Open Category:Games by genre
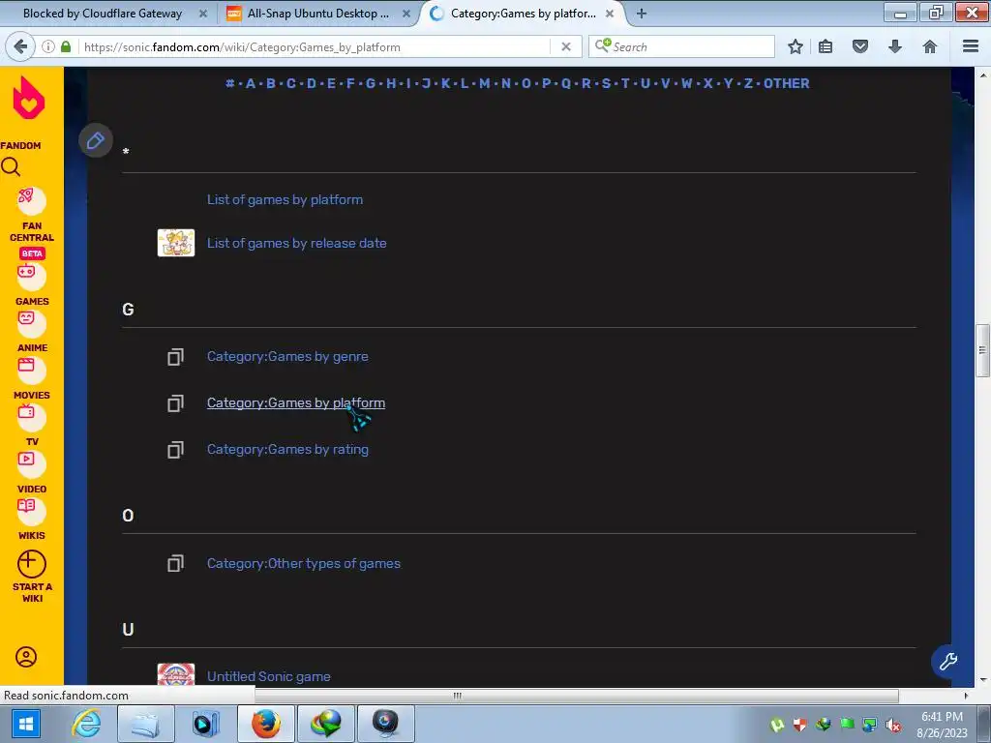Screen dimensions: 991x743 (x=287, y=356)
